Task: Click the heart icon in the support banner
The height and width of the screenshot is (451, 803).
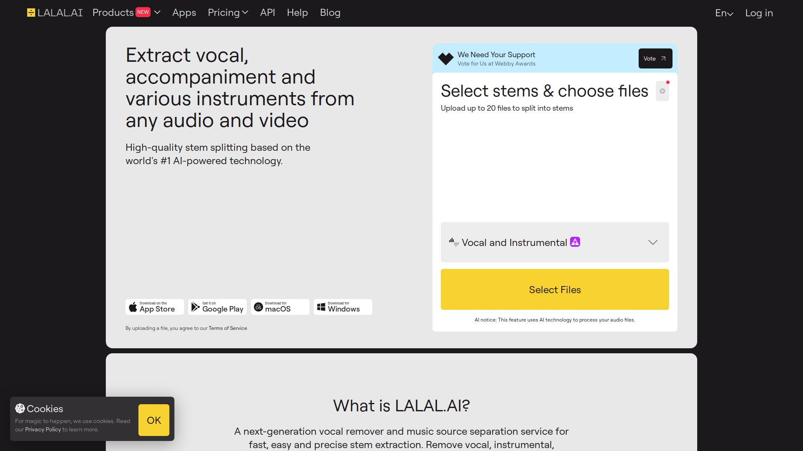Action: [446, 58]
